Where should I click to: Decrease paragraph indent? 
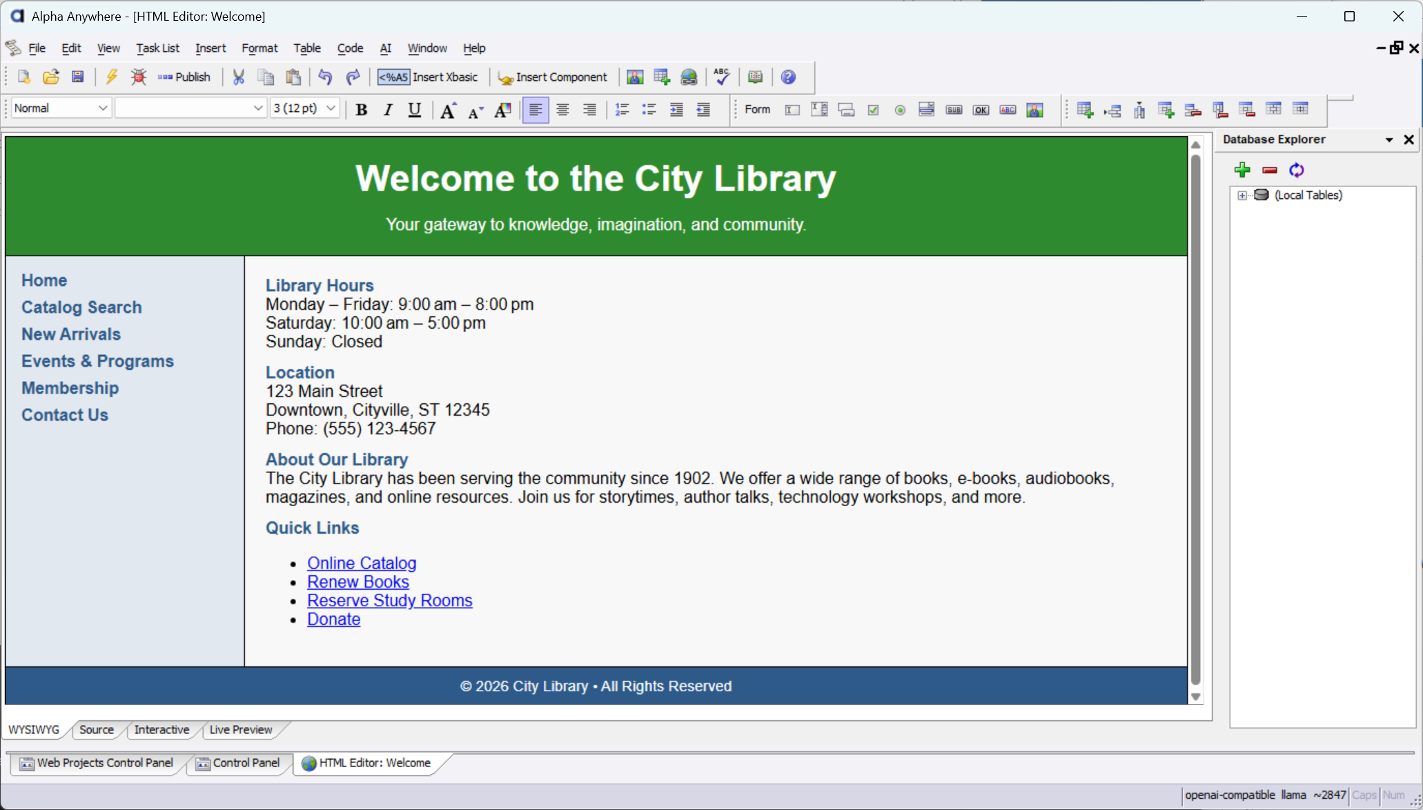tap(703, 110)
